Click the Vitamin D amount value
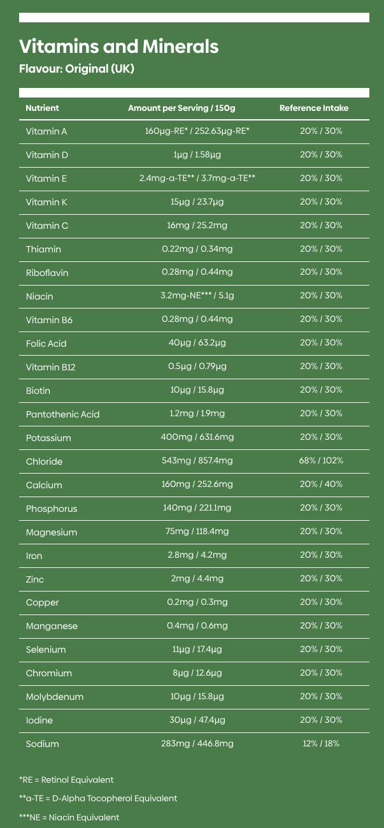 197,155
